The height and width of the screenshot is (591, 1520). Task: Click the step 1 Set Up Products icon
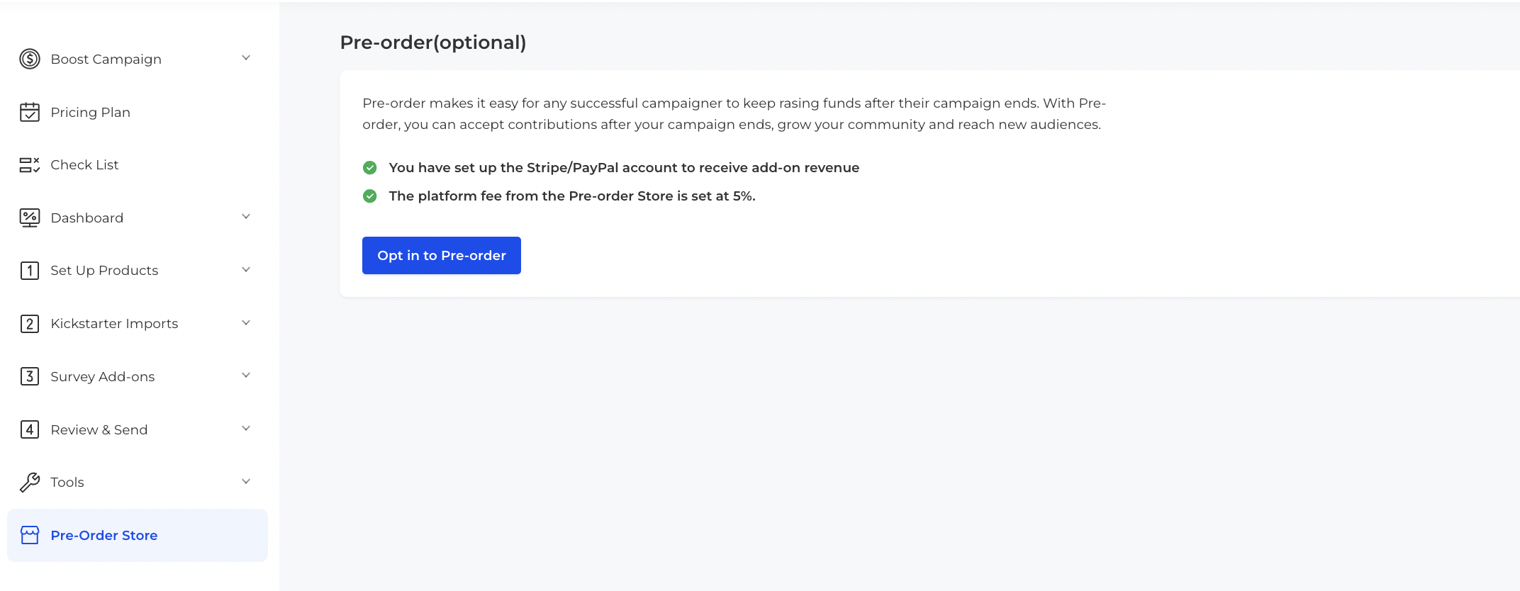(x=30, y=271)
